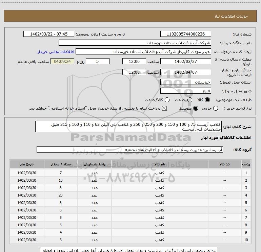This screenshot has height=252, width=261.
Task: Click the تاریخ نیاز column header
Action: 27,164
